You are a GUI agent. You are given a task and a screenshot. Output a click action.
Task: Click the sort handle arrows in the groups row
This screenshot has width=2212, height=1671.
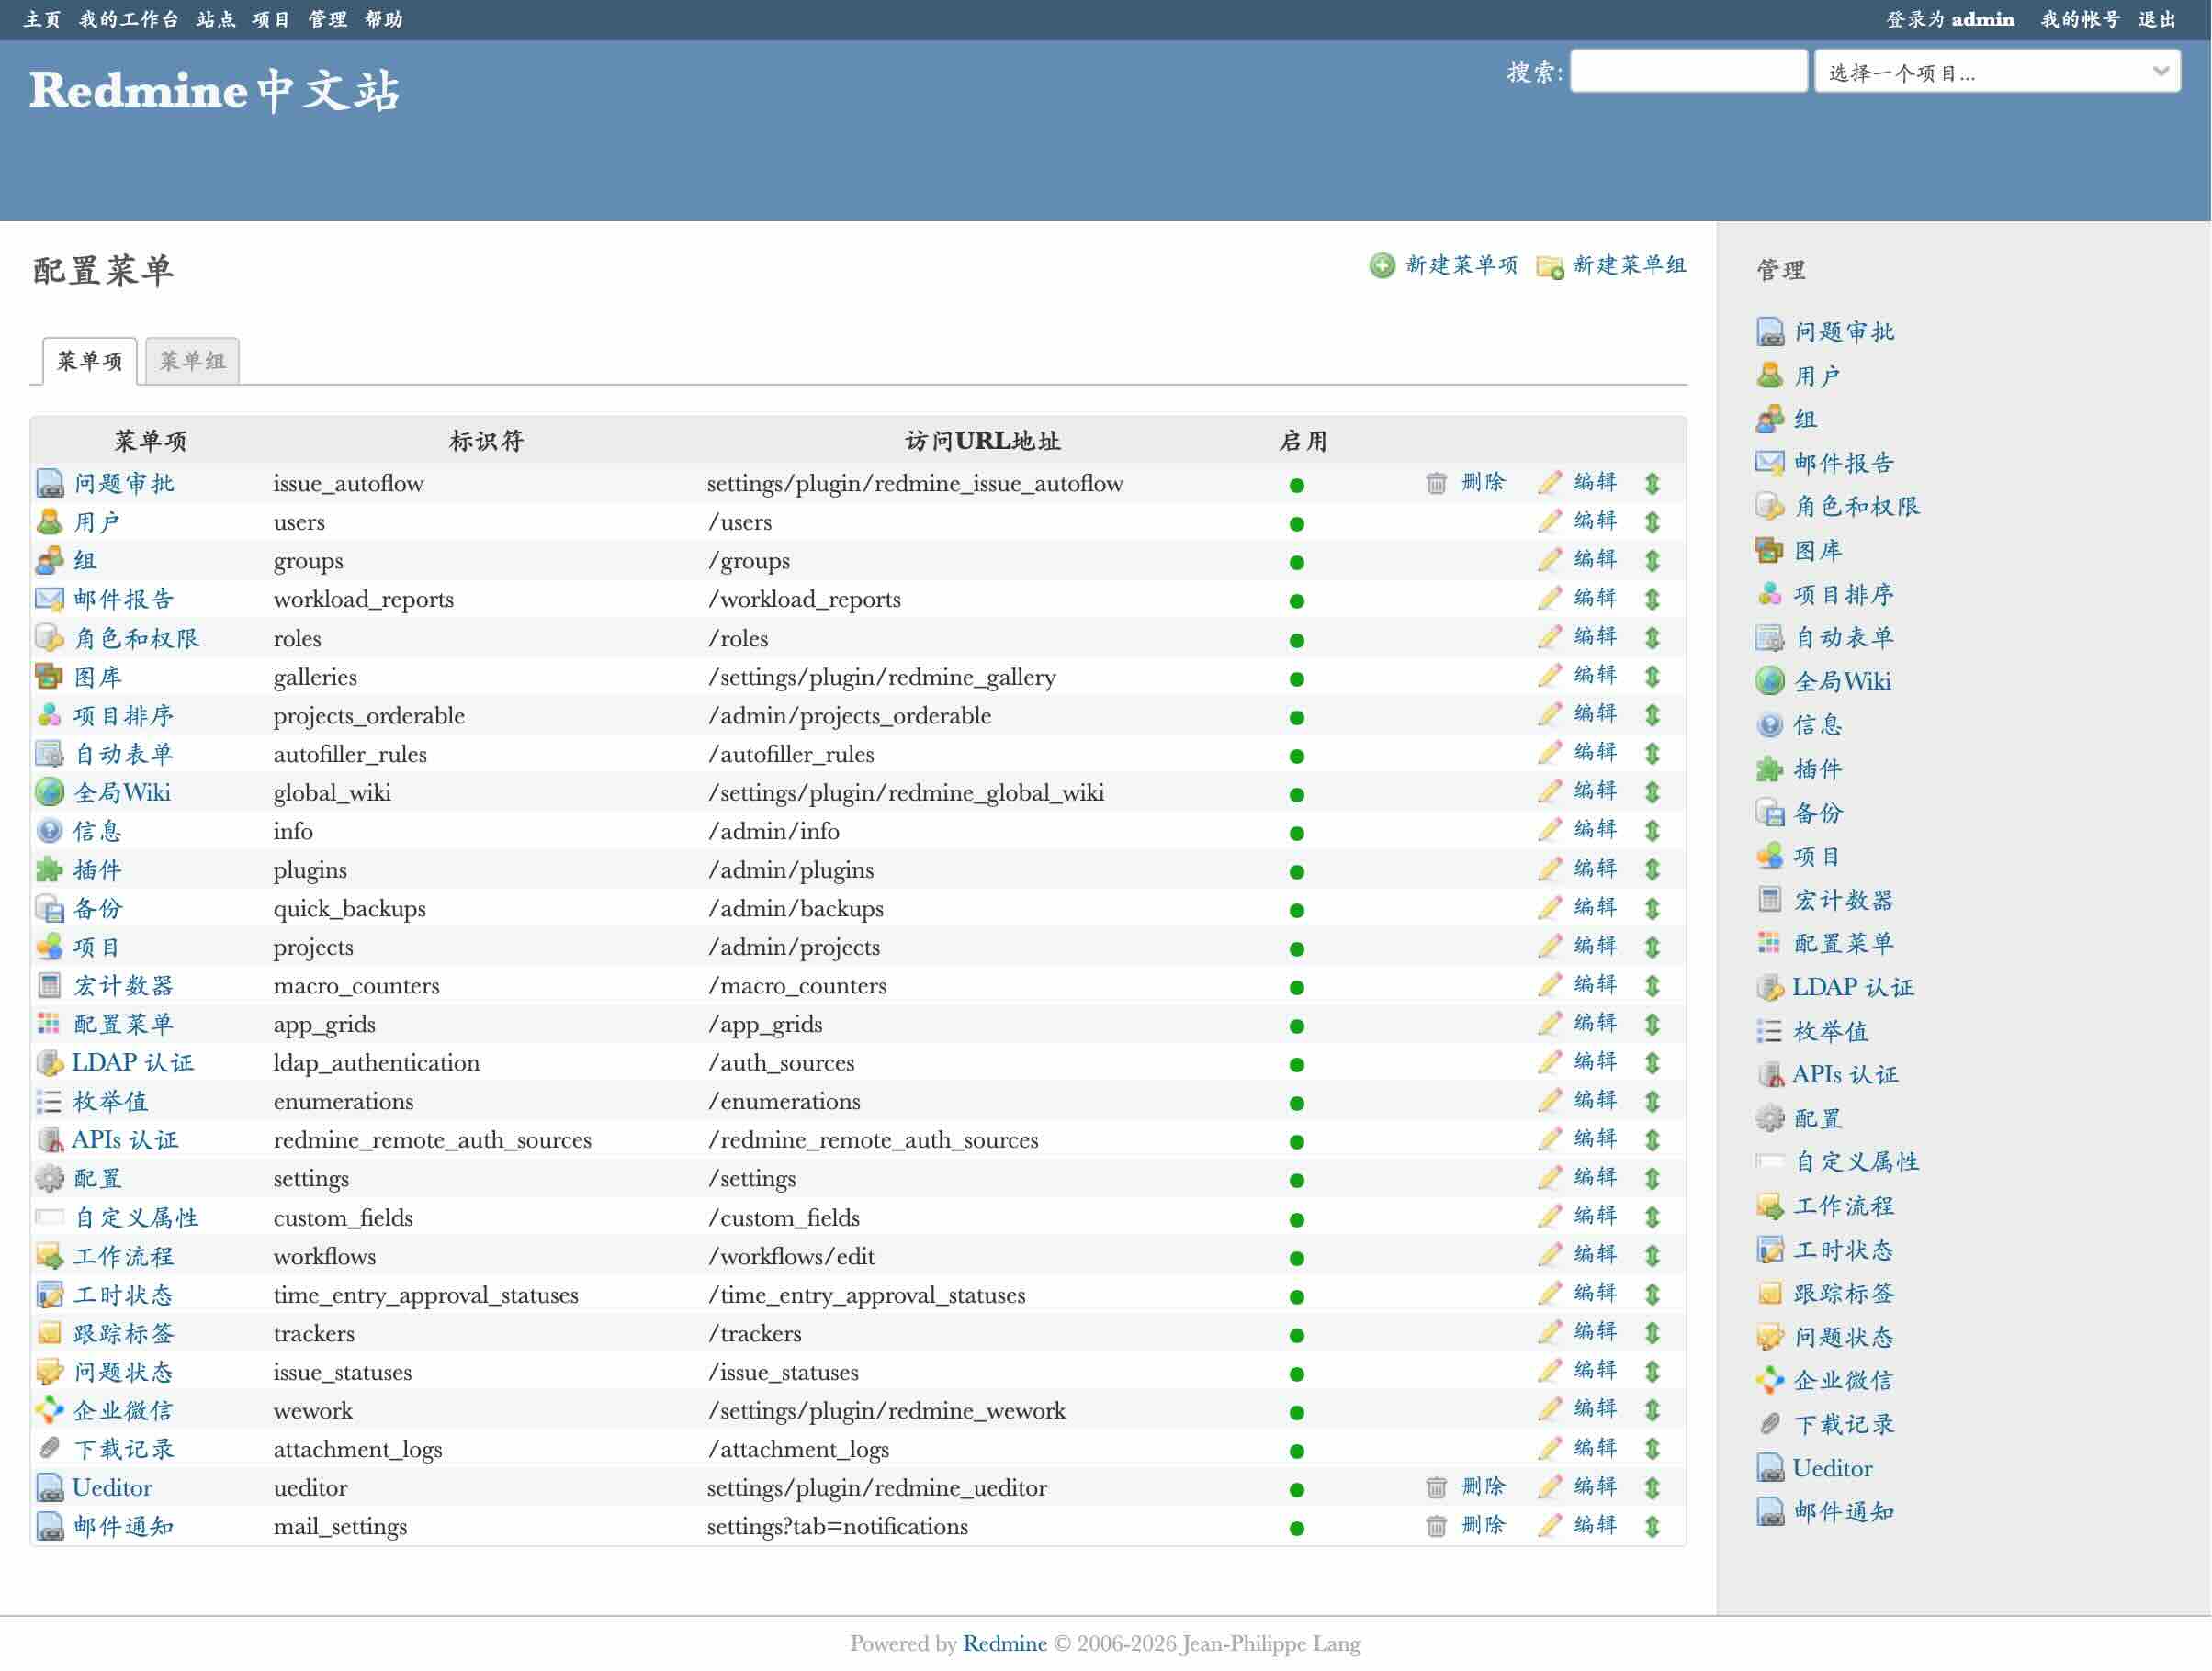[1652, 561]
